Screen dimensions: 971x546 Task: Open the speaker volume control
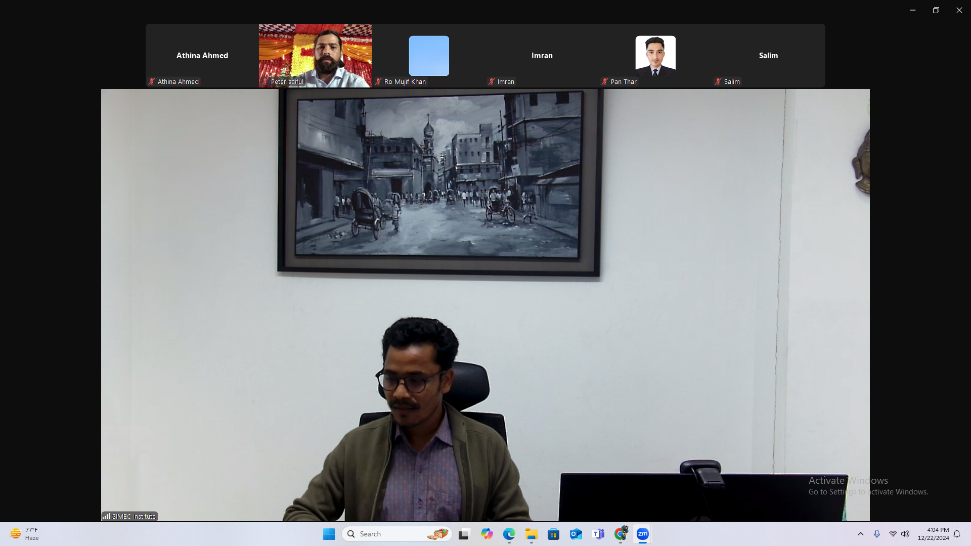click(905, 534)
